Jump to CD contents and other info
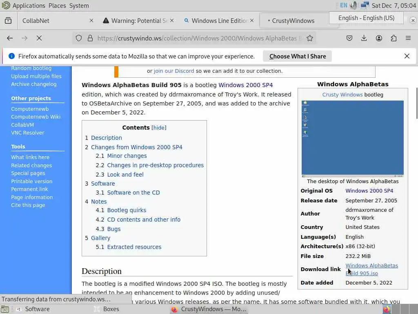The width and height of the screenshot is (418, 314). 144,220
